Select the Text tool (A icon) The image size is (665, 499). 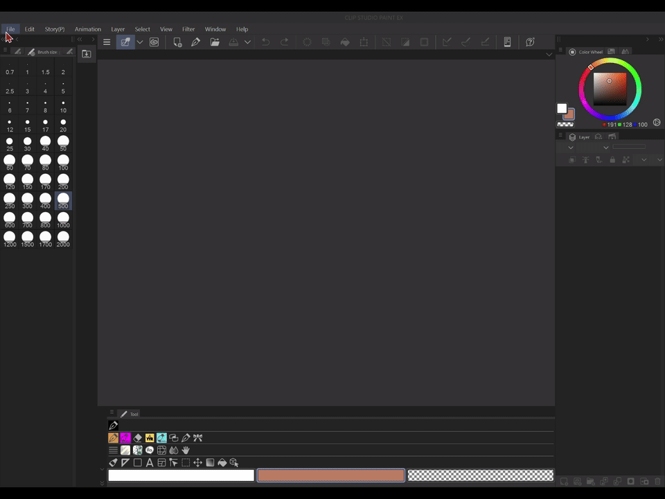point(149,463)
